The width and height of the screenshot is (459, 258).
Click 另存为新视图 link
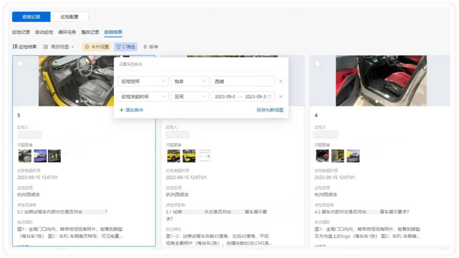pyautogui.click(x=269, y=110)
